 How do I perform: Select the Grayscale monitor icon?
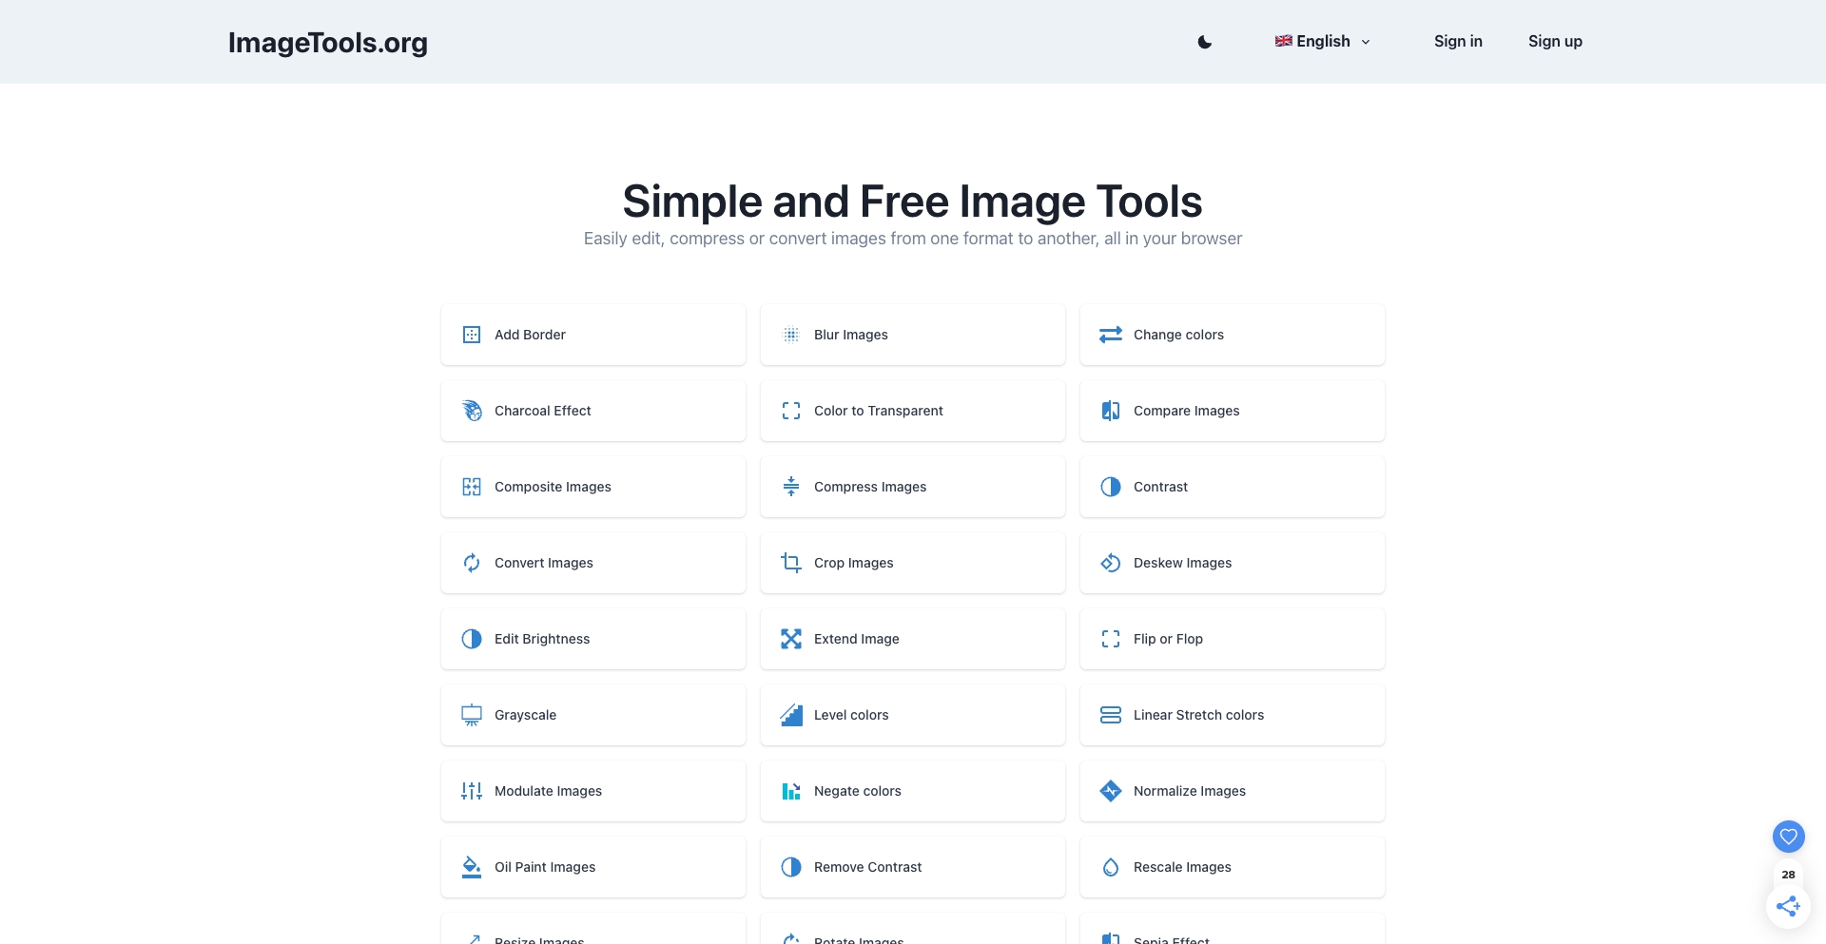coord(471,715)
